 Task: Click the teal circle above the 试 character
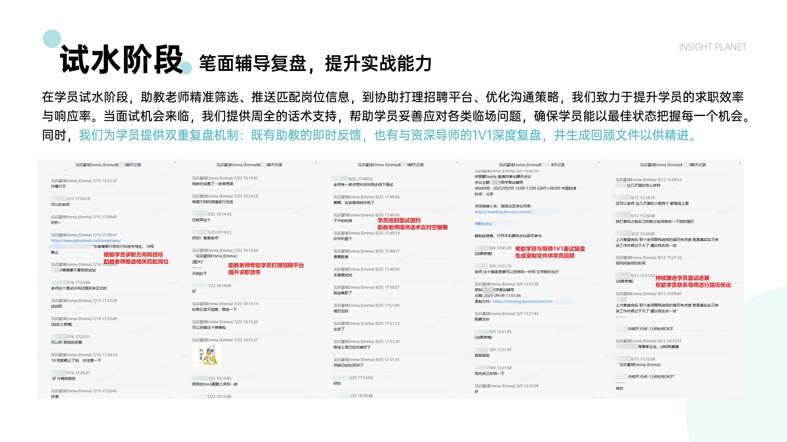tap(52, 38)
